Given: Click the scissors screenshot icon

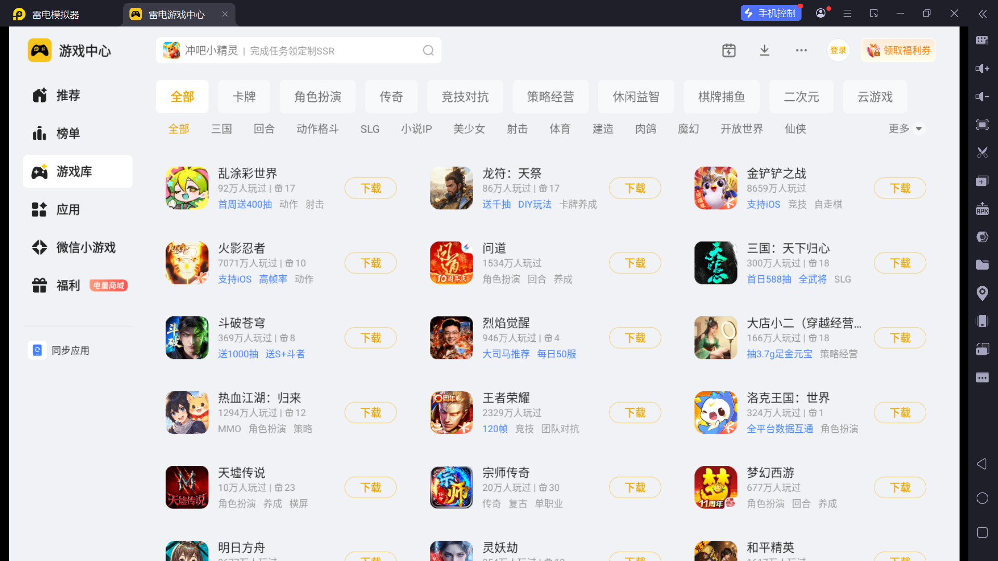Looking at the screenshot, I should (x=982, y=153).
